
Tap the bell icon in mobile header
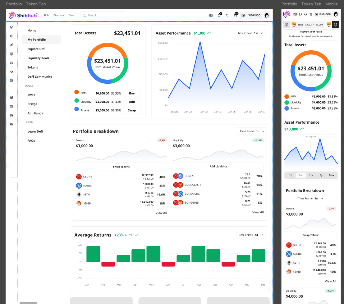pyautogui.click(x=306, y=14)
